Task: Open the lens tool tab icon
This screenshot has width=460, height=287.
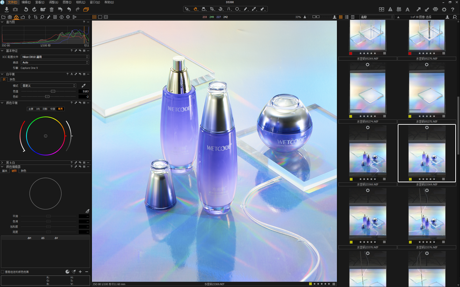Action: pos(29,17)
